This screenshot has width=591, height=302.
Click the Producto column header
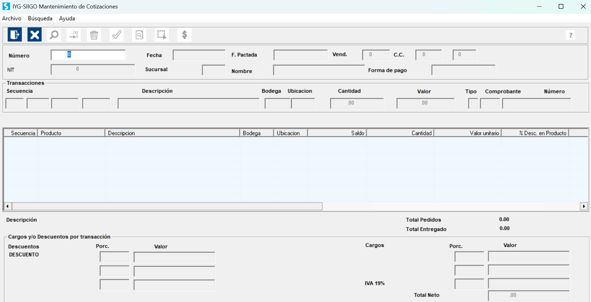click(71, 133)
